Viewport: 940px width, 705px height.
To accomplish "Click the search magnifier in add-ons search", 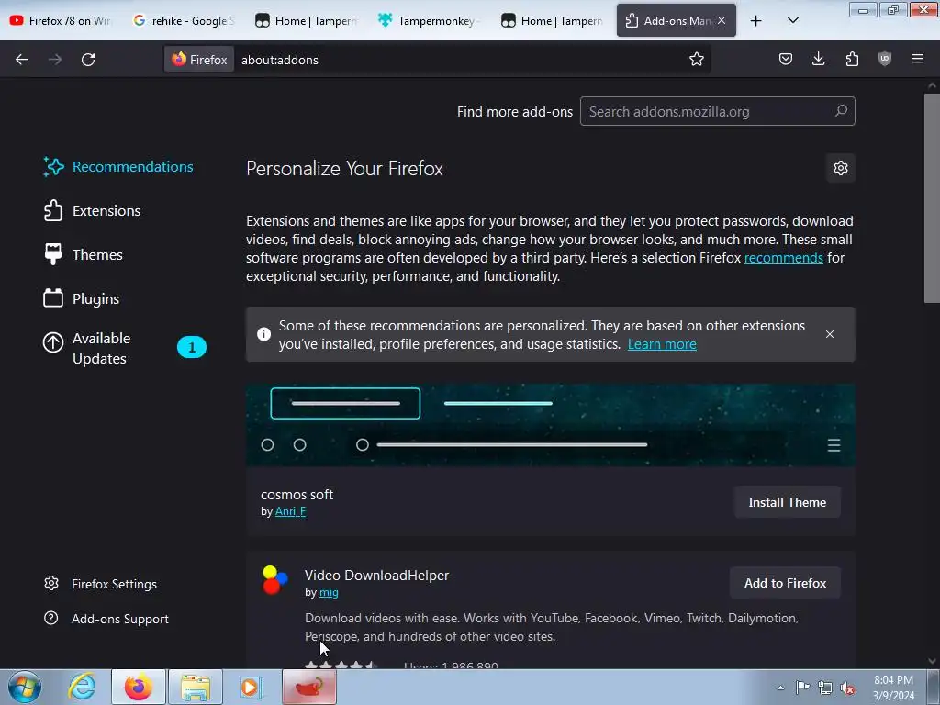I will pos(841,111).
